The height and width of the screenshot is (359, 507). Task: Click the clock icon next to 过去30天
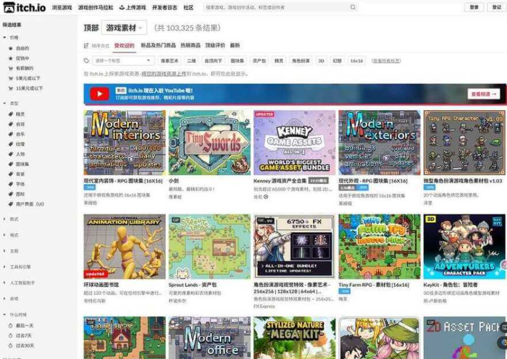[10, 345]
